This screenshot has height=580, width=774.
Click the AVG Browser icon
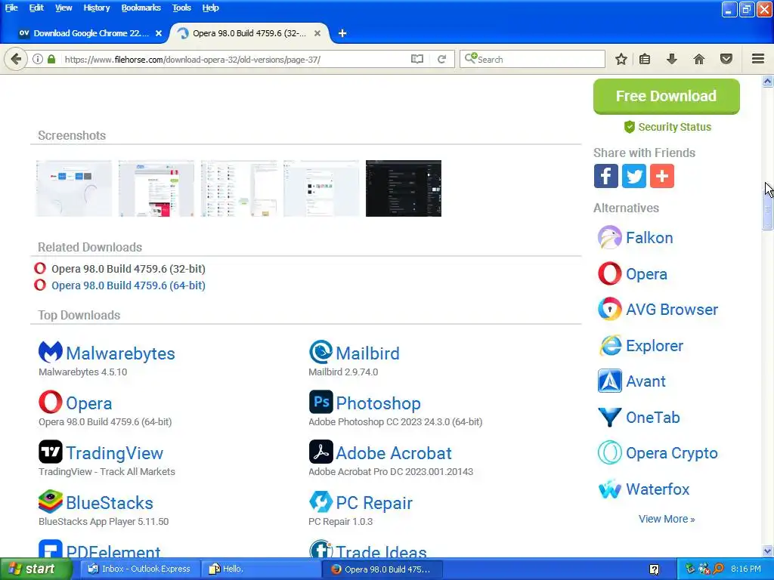coord(610,309)
